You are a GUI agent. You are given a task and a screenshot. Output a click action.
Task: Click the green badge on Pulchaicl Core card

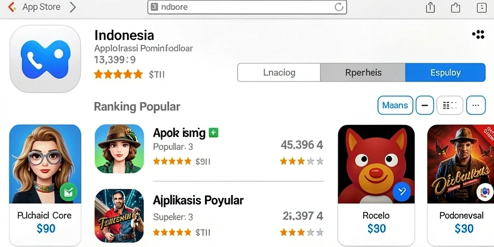69,191
